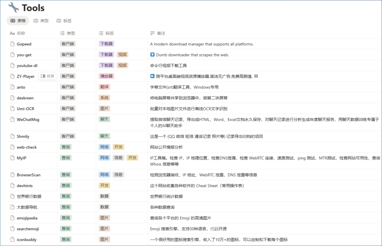Click the 打开 button beside ZY-Player
This screenshot has width=382, height=246.
point(48,76)
